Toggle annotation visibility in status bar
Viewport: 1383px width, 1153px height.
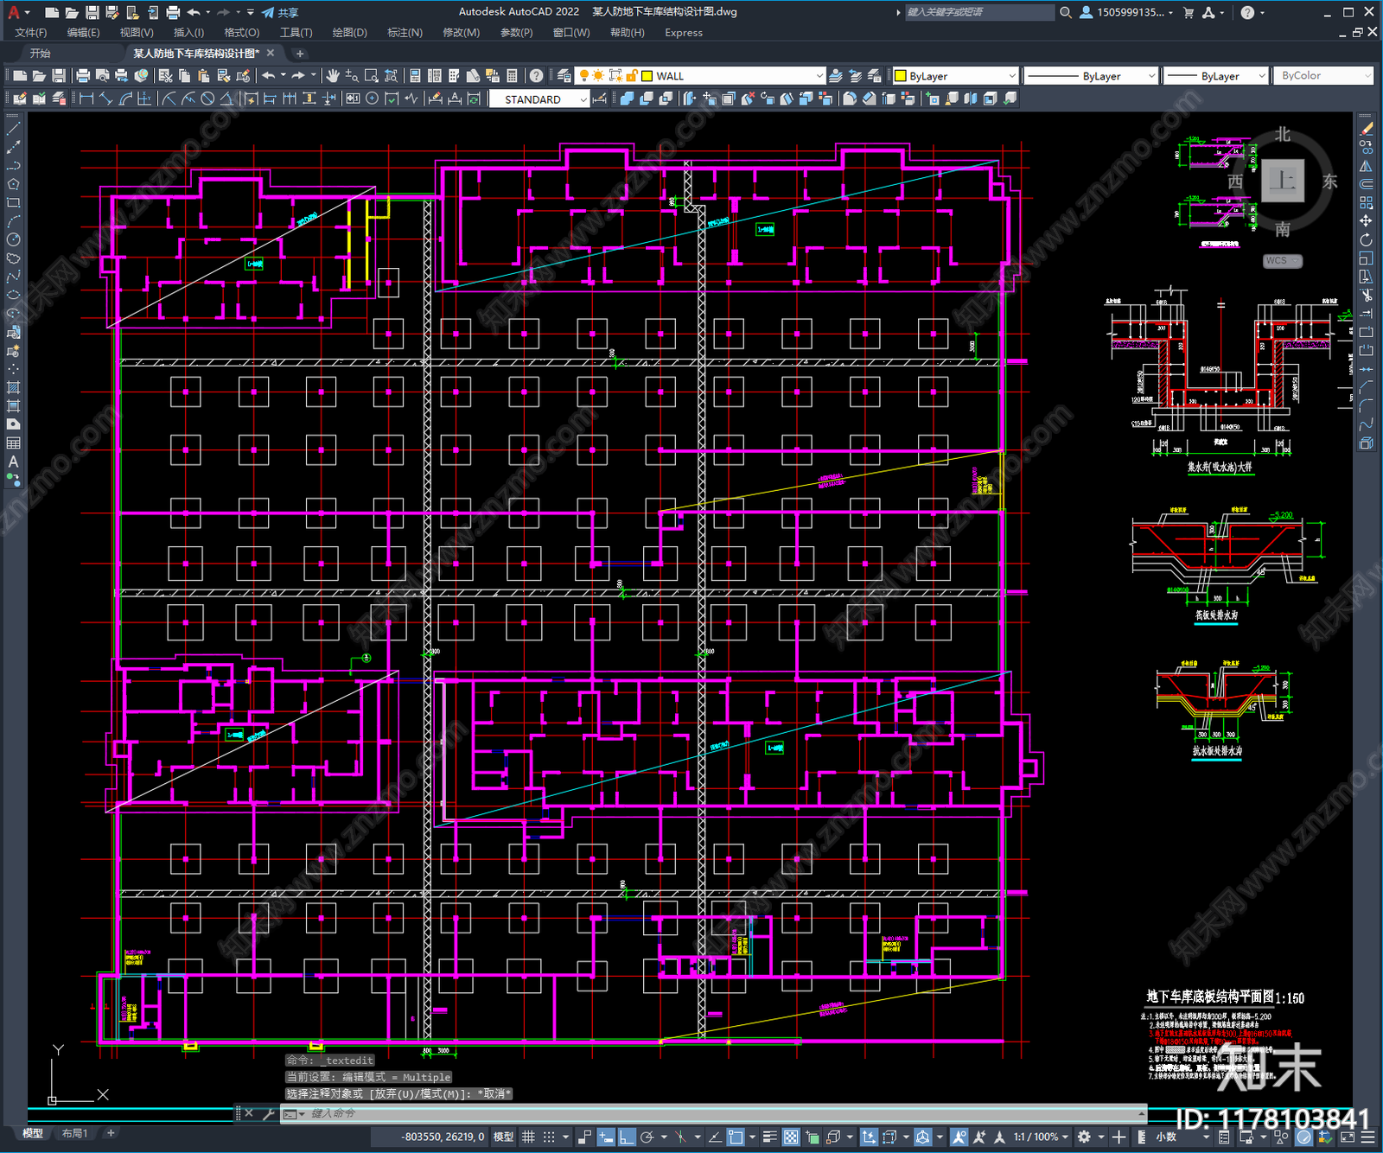[959, 1137]
